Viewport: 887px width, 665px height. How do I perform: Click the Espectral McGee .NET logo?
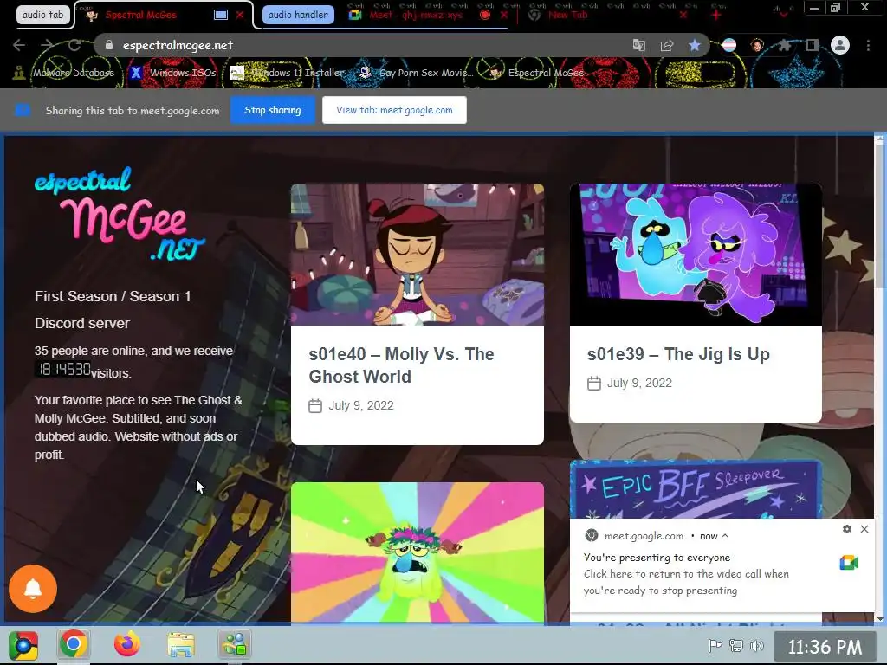coord(120,214)
